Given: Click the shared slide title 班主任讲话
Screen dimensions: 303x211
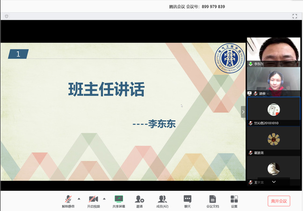Looking at the screenshot, I should 106,89.
